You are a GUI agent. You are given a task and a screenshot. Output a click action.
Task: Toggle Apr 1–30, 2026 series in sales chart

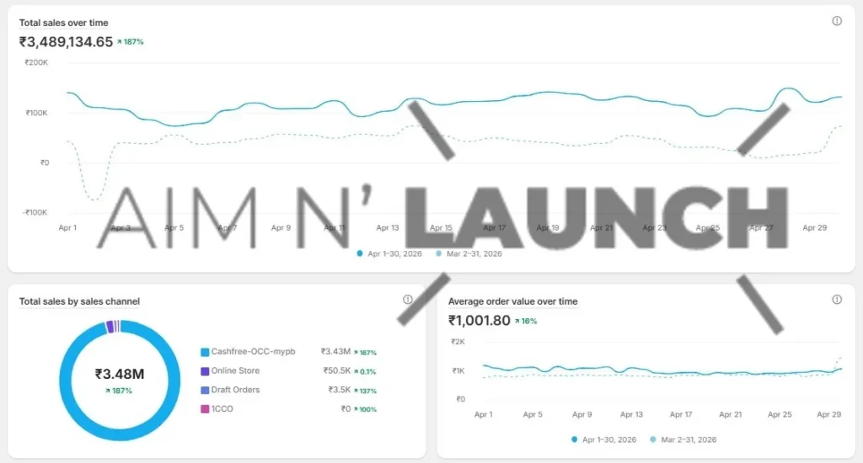pos(389,253)
